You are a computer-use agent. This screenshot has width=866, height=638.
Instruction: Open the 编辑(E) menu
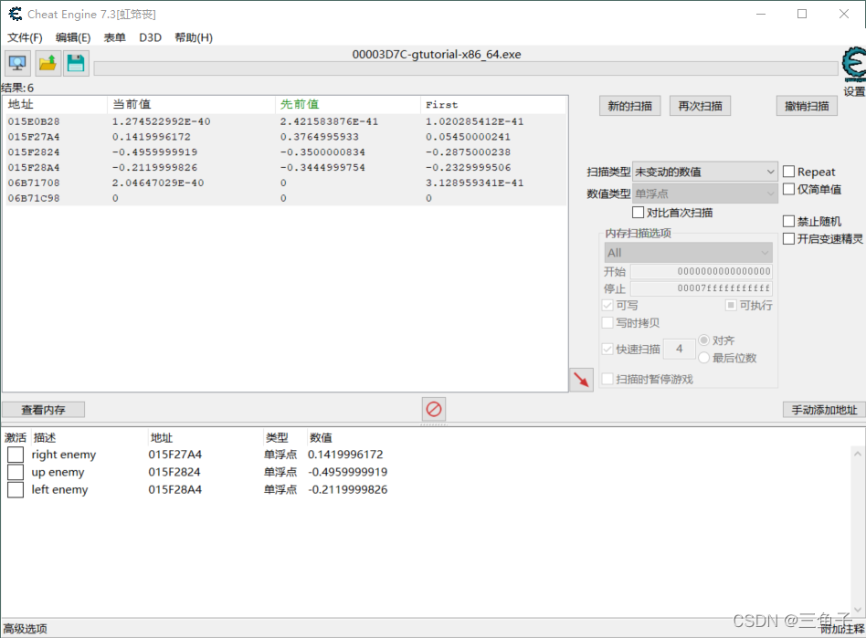73,37
